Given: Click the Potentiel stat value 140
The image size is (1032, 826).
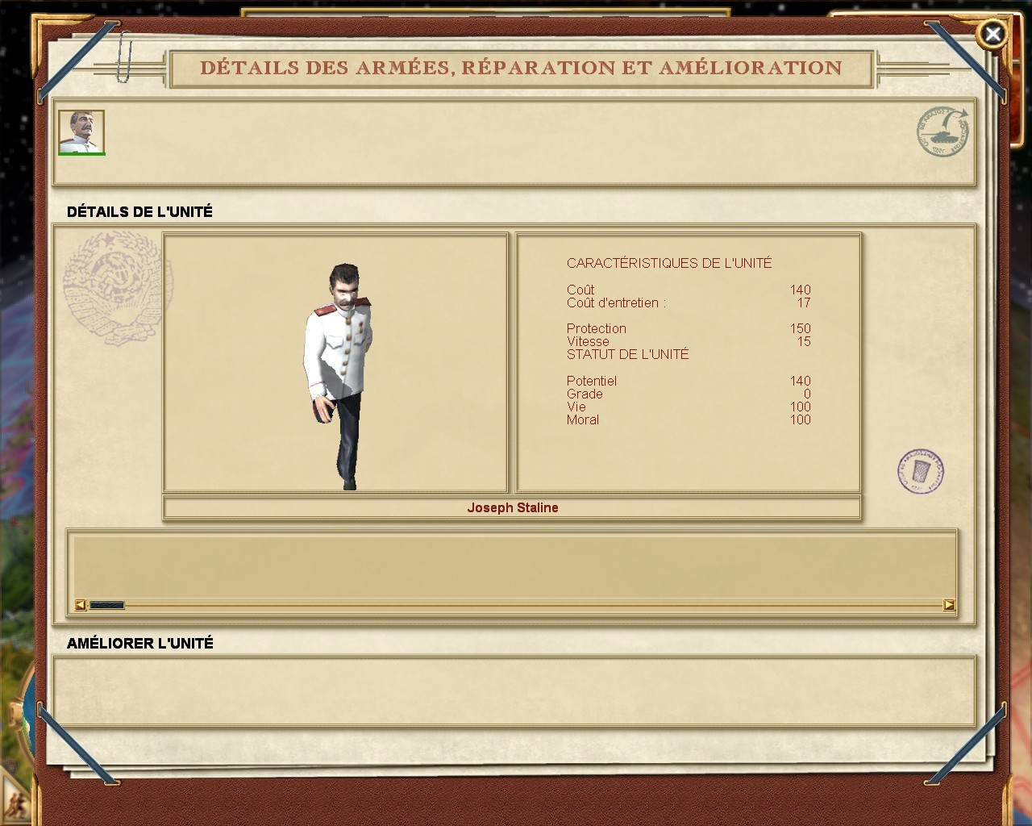Looking at the screenshot, I should click(802, 381).
